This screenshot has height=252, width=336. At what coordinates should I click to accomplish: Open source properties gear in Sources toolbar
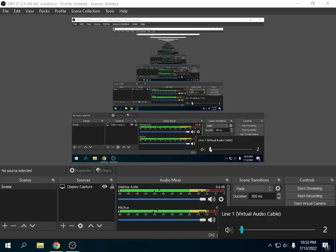coord(80,226)
